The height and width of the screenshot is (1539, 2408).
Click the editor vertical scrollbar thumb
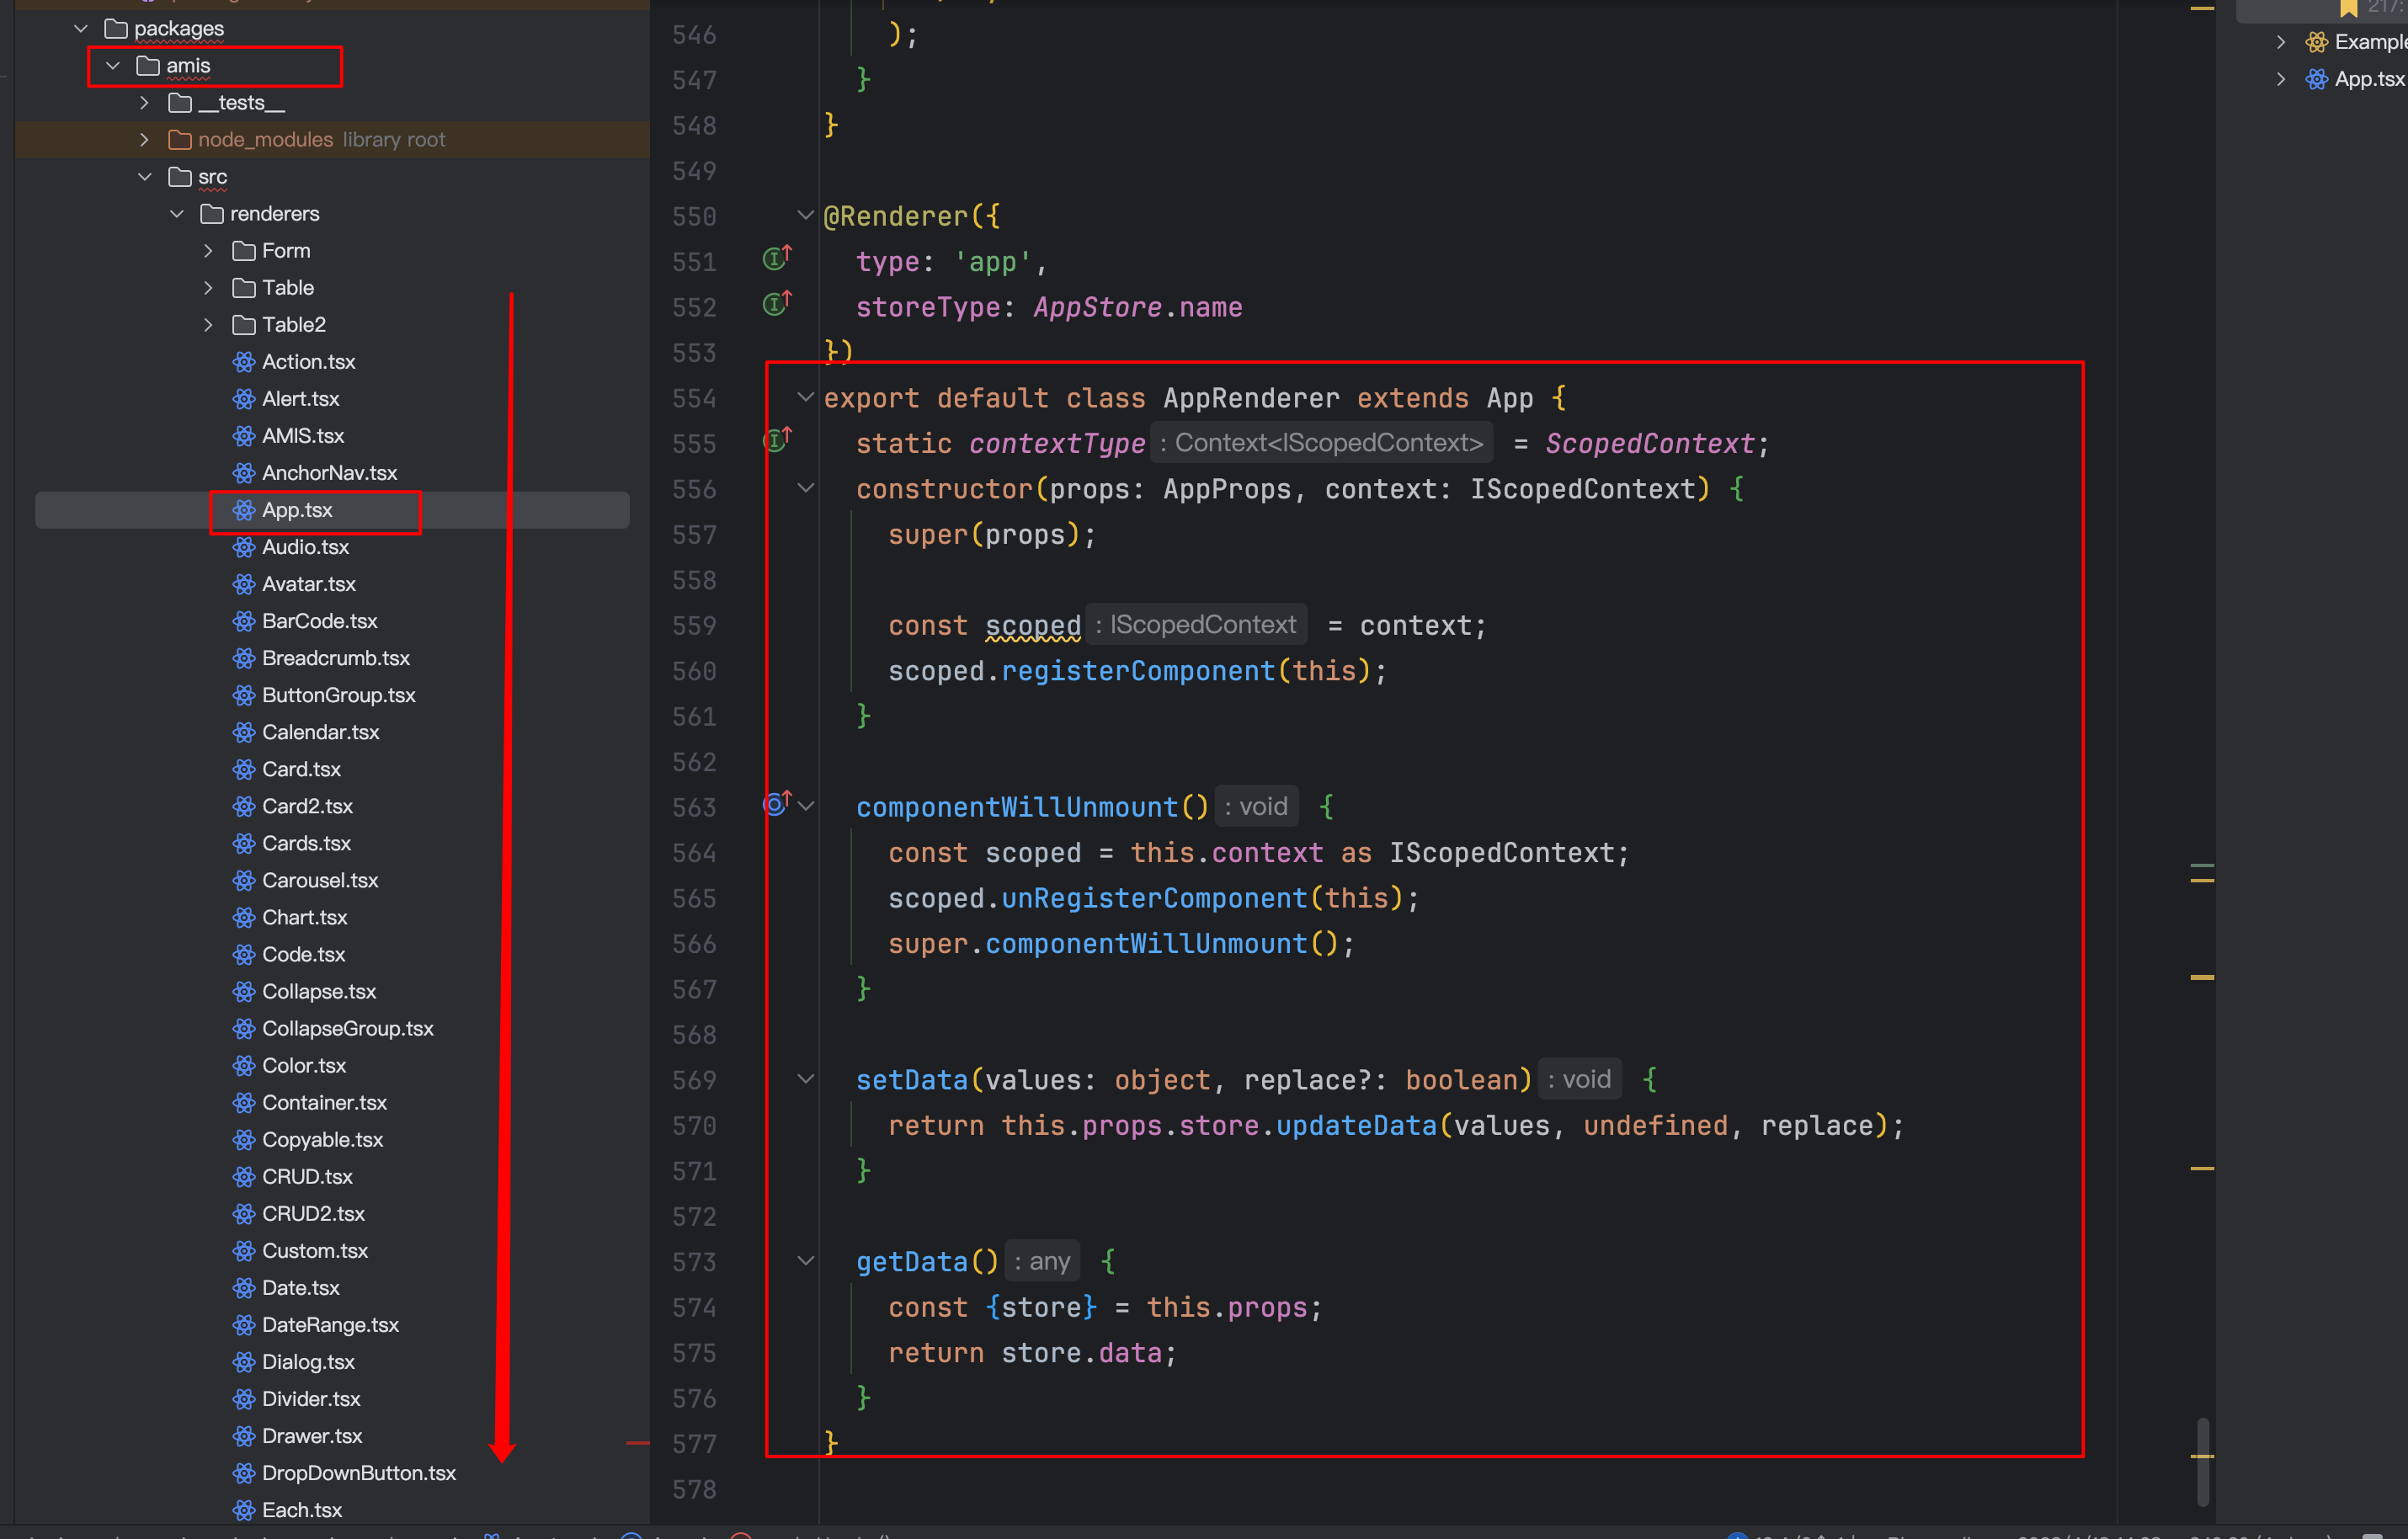[2203, 1461]
